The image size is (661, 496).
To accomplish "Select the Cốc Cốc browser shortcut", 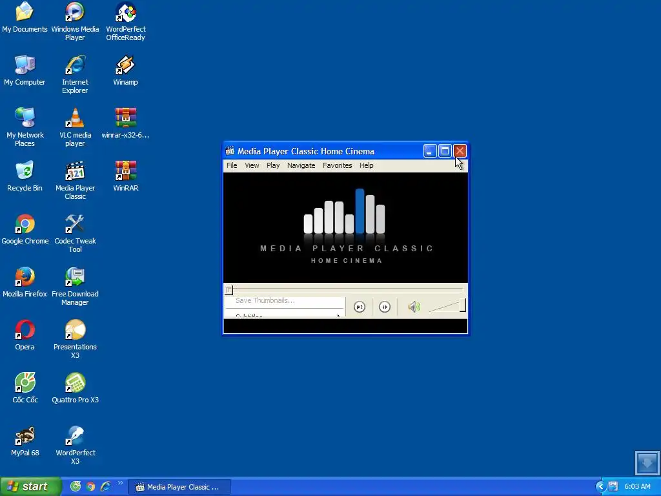I will click(x=25, y=388).
